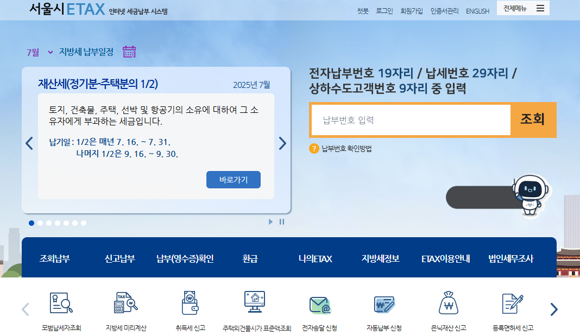Click the 2025년 7월 date text

click(251, 85)
